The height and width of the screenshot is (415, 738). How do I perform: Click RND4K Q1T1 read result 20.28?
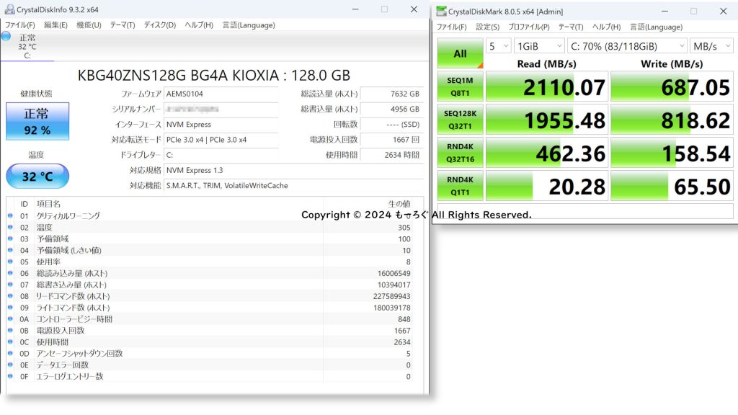[x=547, y=185]
